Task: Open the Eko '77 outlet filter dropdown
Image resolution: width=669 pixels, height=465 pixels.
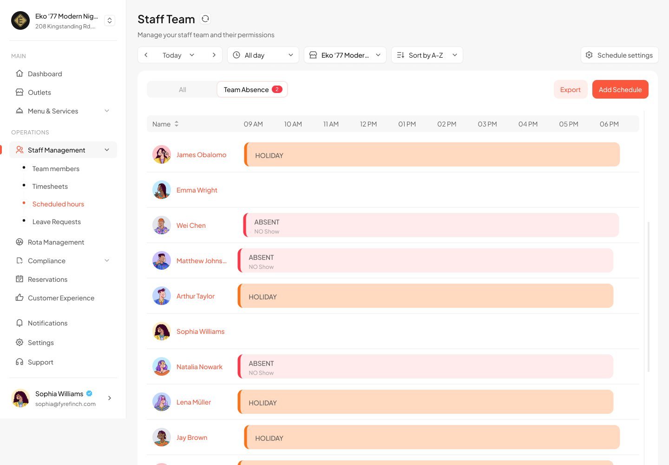Action: point(345,55)
